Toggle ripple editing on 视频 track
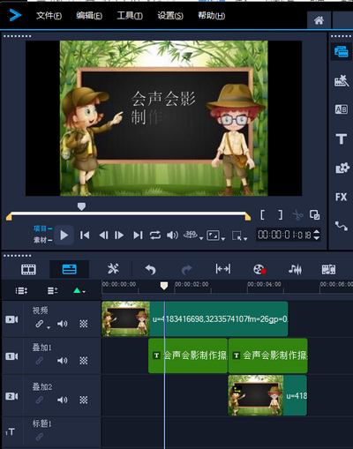This screenshot has width=353, height=449. 40,324
